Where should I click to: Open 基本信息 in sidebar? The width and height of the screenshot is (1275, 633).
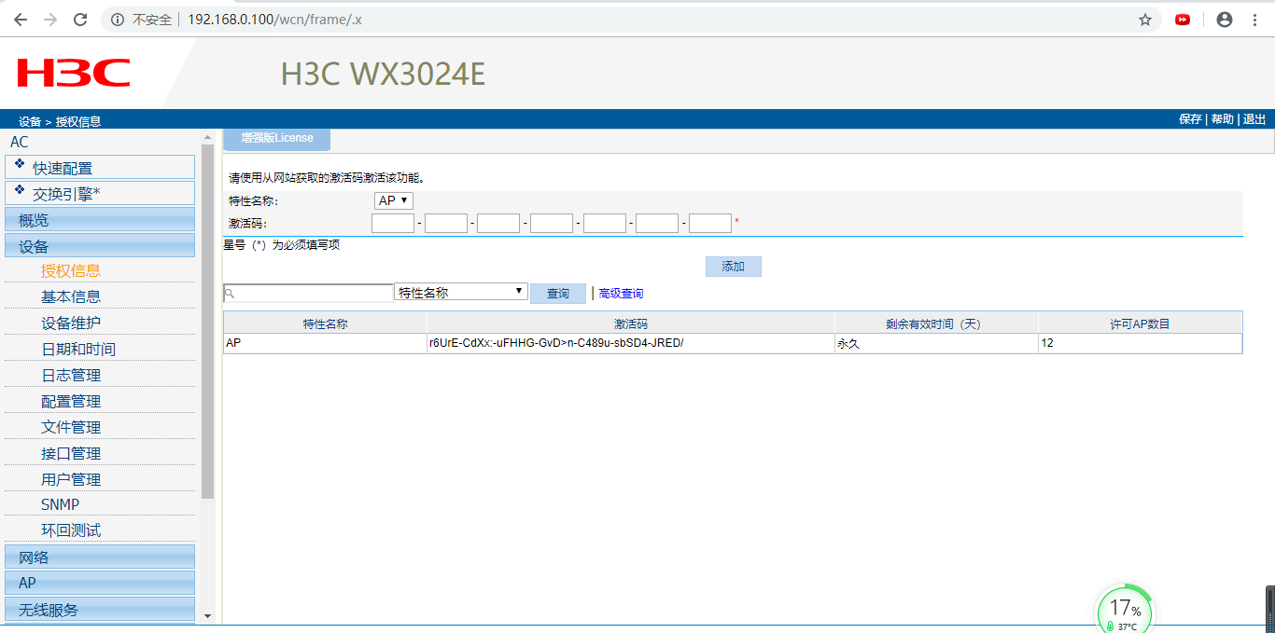[71, 296]
